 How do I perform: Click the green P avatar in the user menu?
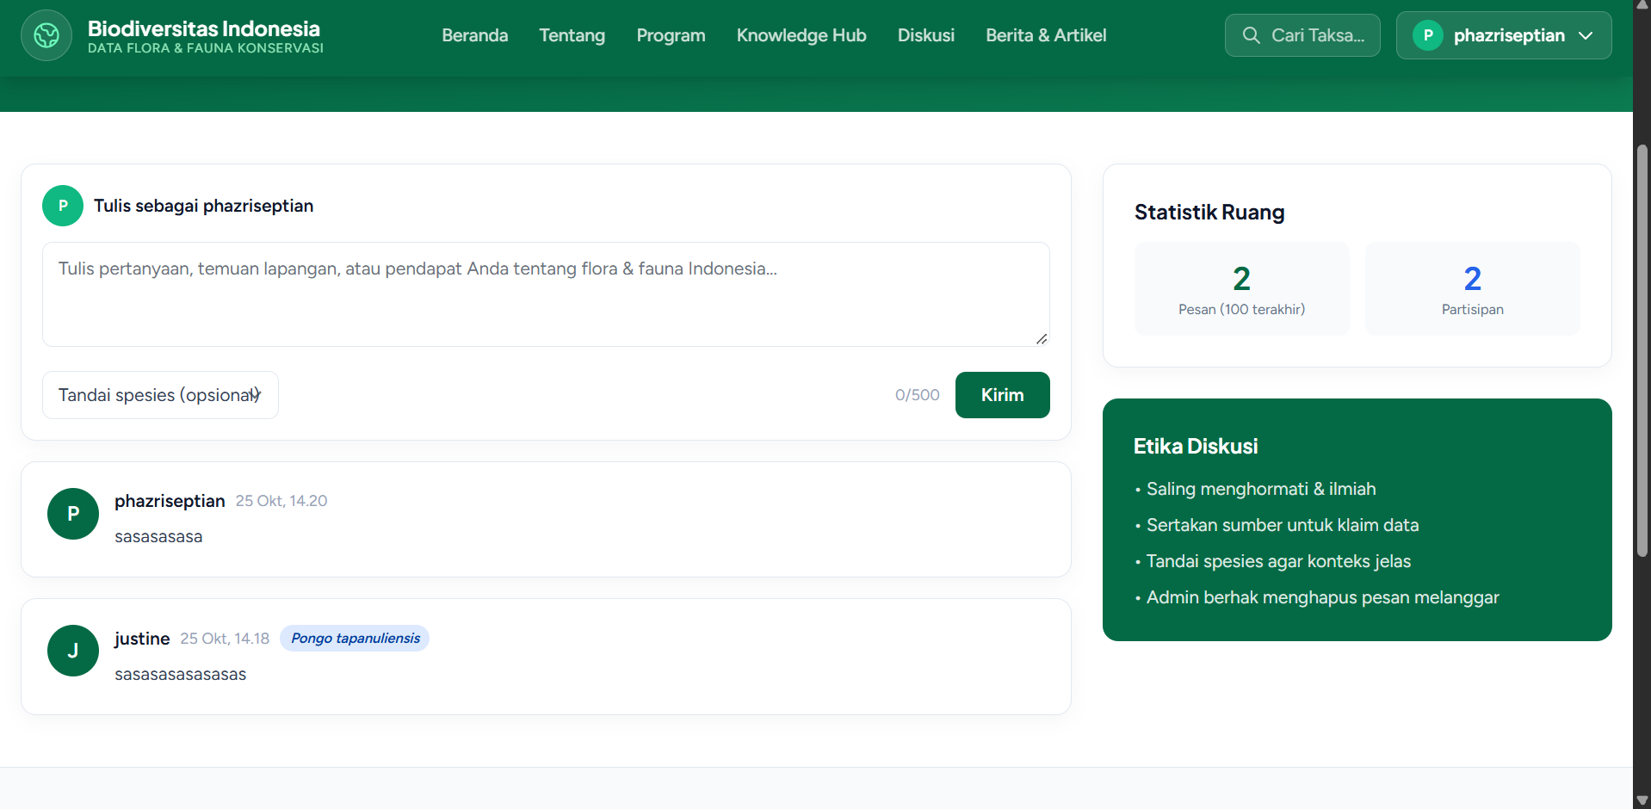pyautogui.click(x=1427, y=35)
